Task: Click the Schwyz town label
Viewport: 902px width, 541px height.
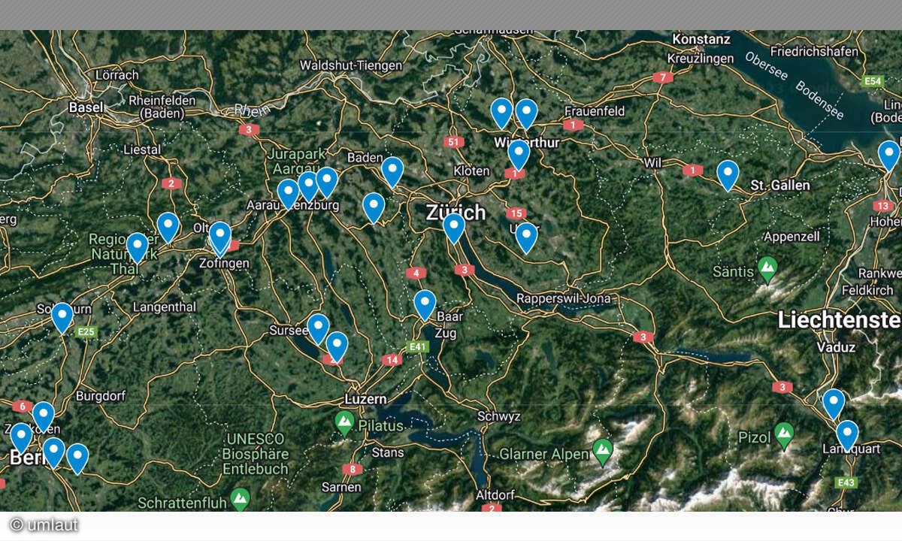Action: pos(498,416)
